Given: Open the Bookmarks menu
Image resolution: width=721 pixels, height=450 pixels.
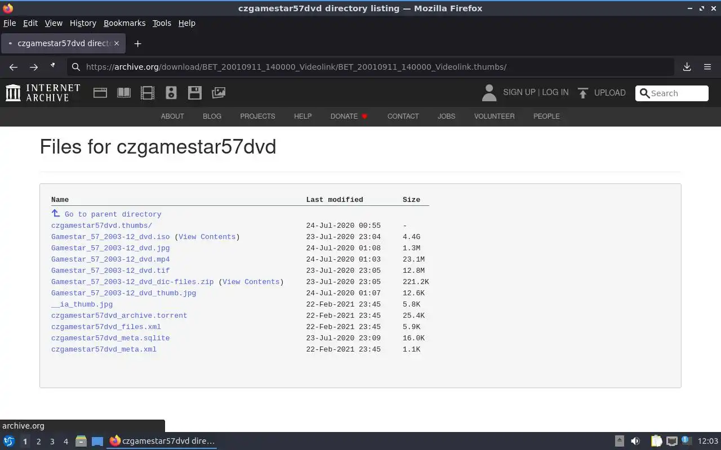Looking at the screenshot, I should [x=124, y=23].
